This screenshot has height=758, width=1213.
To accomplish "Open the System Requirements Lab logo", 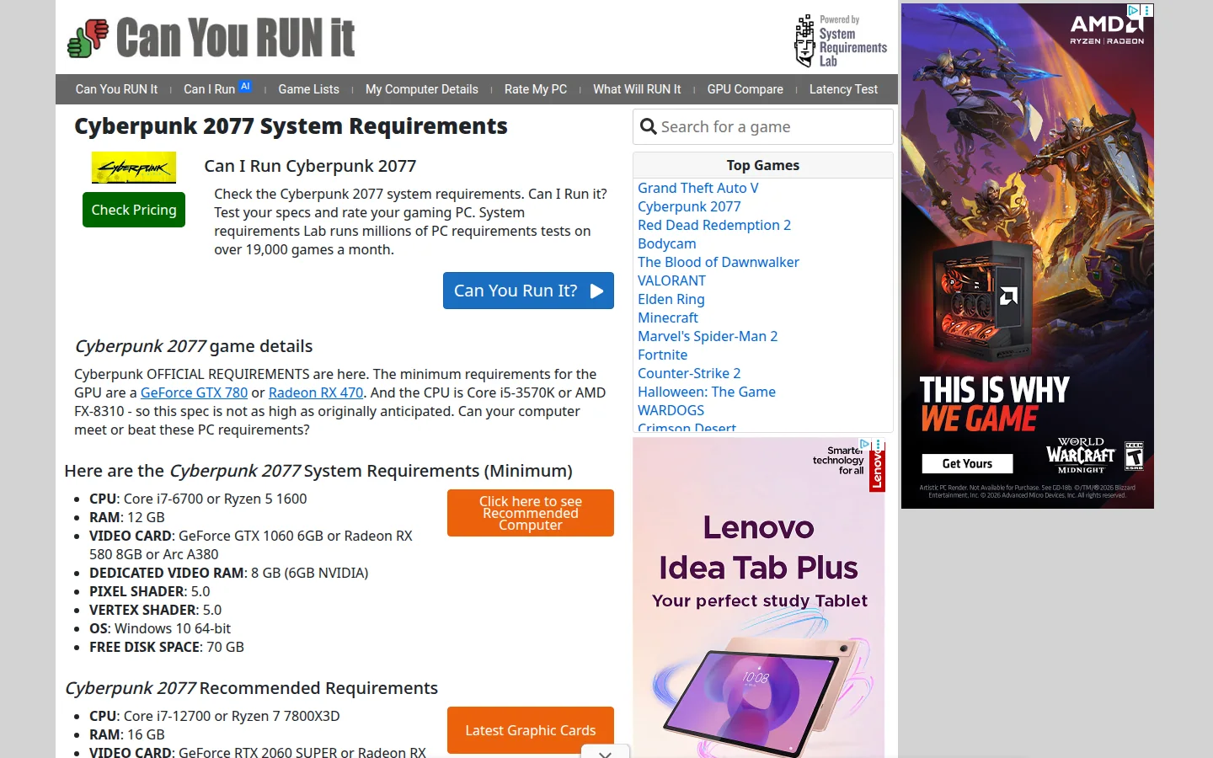I will [841, 40].
